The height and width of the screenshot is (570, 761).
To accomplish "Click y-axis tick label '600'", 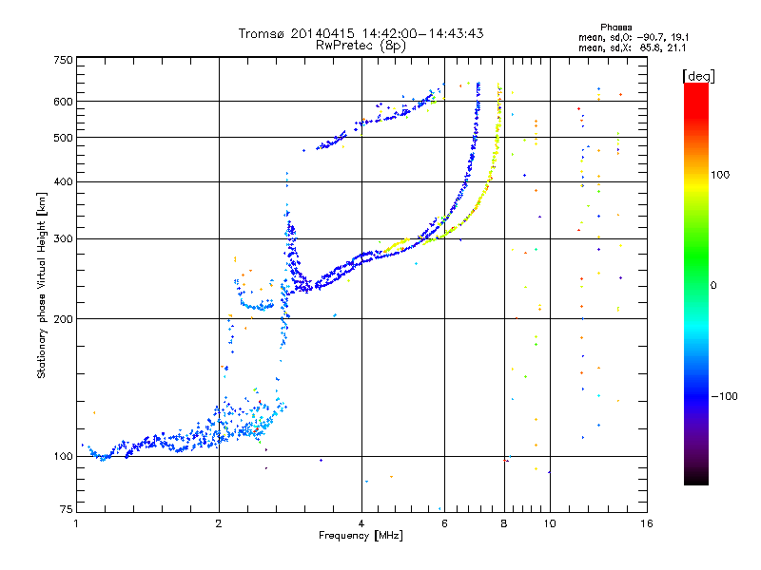I will pos(63,102).
